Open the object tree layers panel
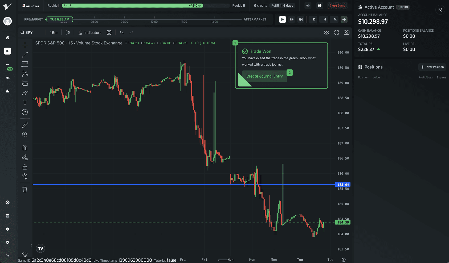Viewport: 449px width, 263px height. click(x=25, y=254)
